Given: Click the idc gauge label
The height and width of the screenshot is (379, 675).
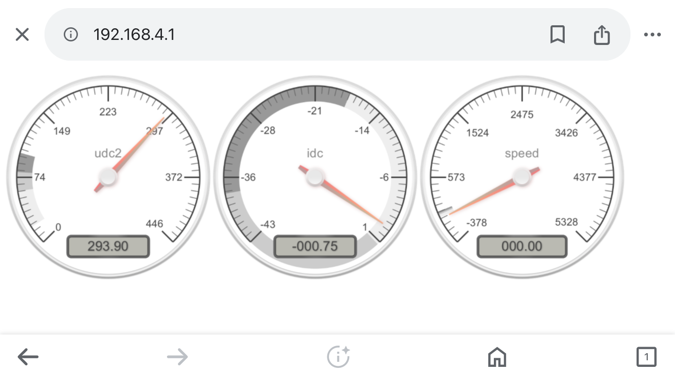Looking at the screenshot, I should pyautogui.click(x=315, y=153).
